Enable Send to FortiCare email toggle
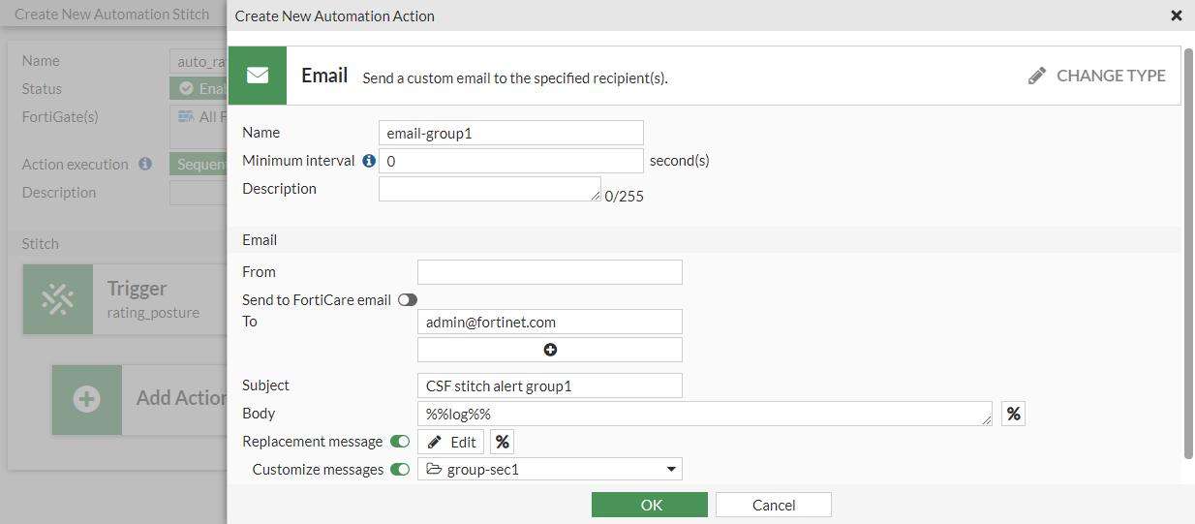 pyautogui.click(x=408, y=300)
